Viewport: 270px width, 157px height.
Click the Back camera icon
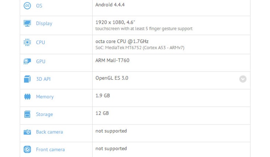[27, 132]
